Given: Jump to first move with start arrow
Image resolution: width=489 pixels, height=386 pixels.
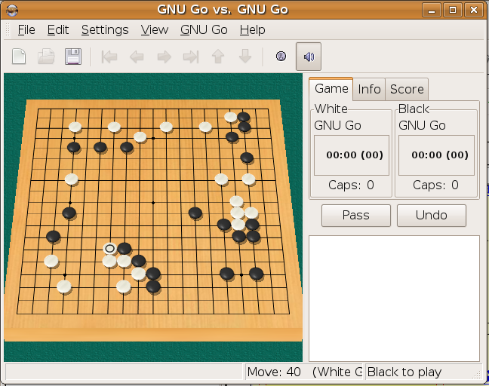Looking at the screenshot, I should point(109,57).
